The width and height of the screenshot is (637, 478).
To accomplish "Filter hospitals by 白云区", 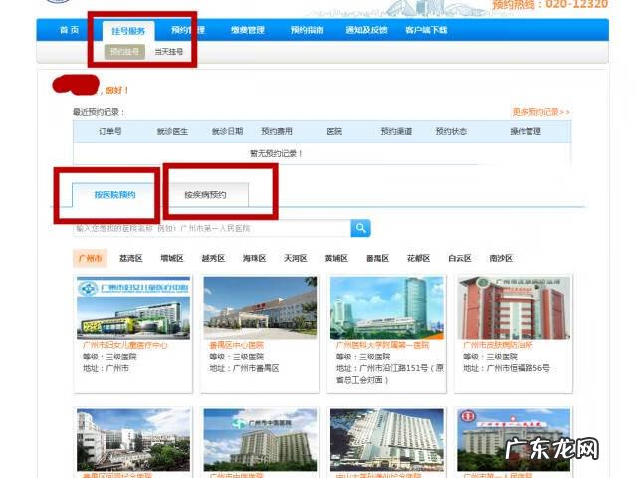I will click(460, 258).
